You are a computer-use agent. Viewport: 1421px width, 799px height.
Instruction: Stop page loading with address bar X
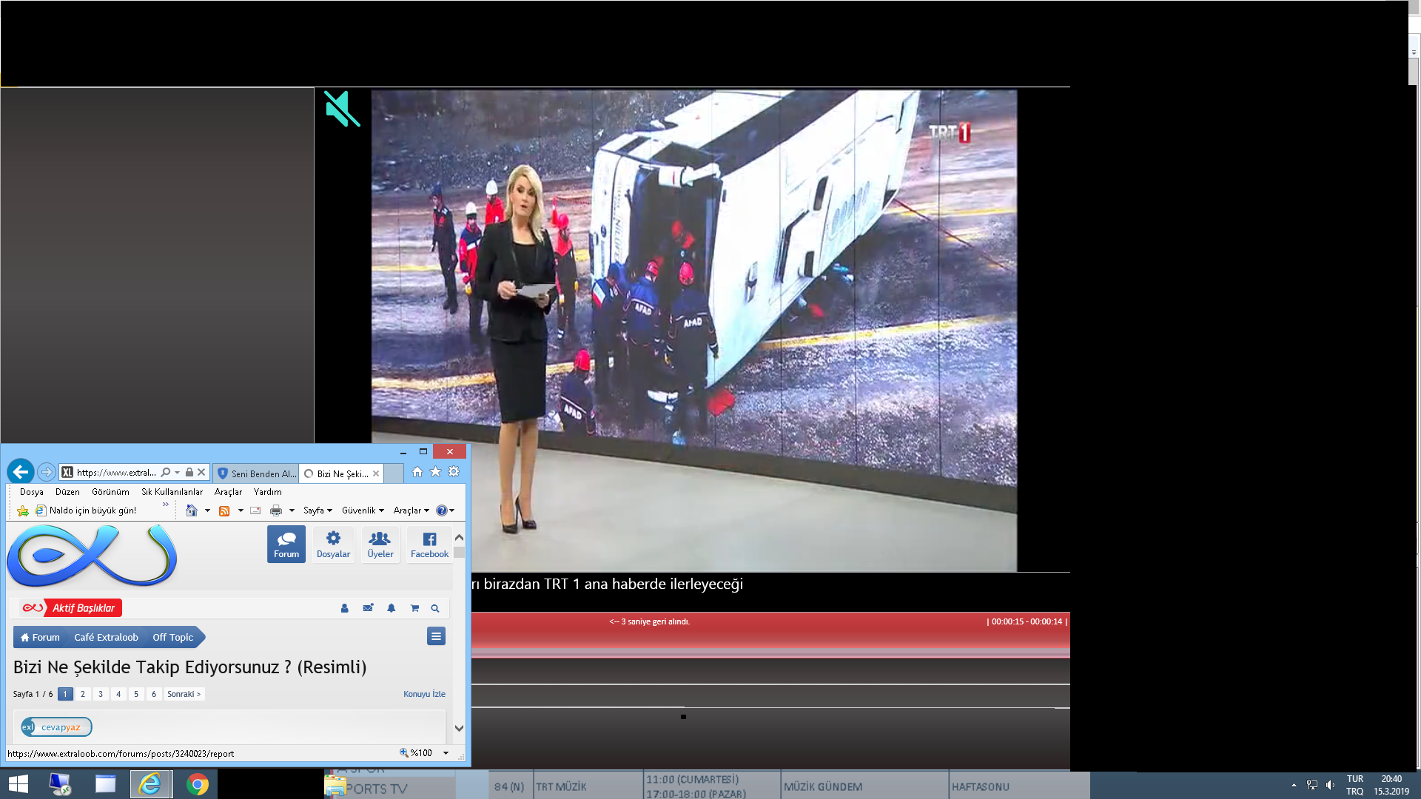[x=201, y=472]
